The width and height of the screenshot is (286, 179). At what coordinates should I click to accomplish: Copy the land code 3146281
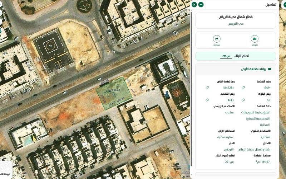point(207,88)
